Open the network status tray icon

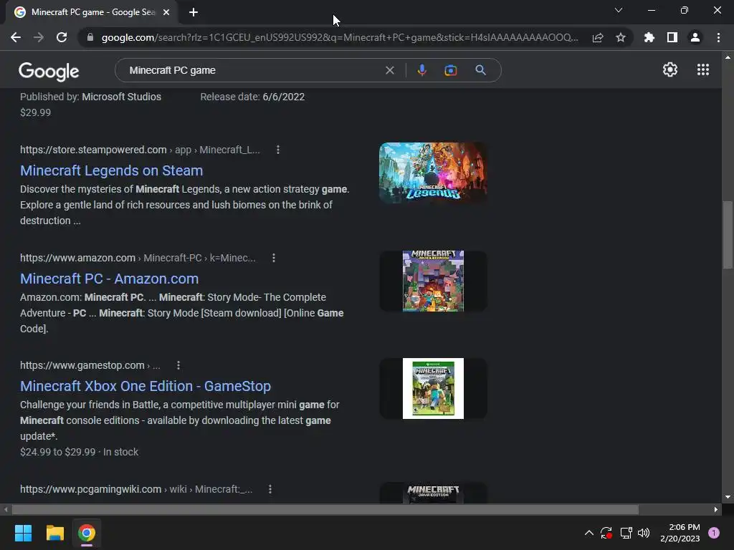tap(626, 533)
